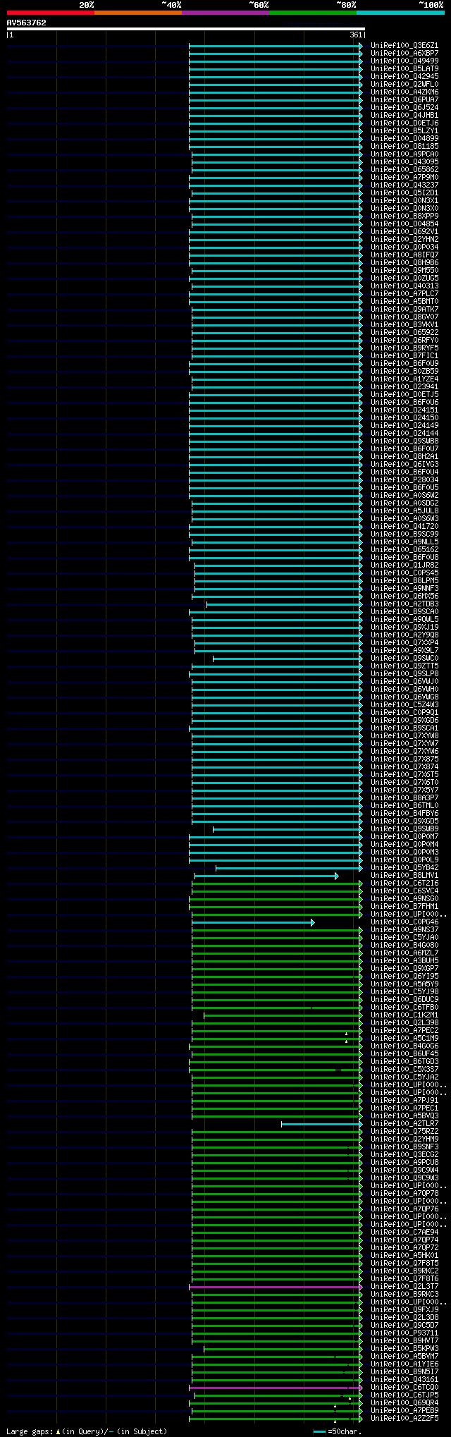Click the cyan ~100% legend bar
The image size is (451, 1437).
coord(400,13)
